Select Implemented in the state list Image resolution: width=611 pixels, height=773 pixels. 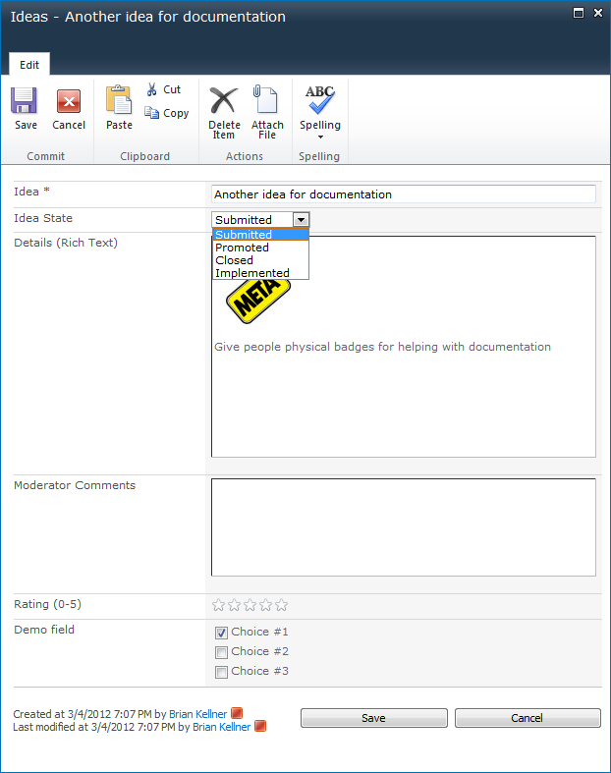252,273
